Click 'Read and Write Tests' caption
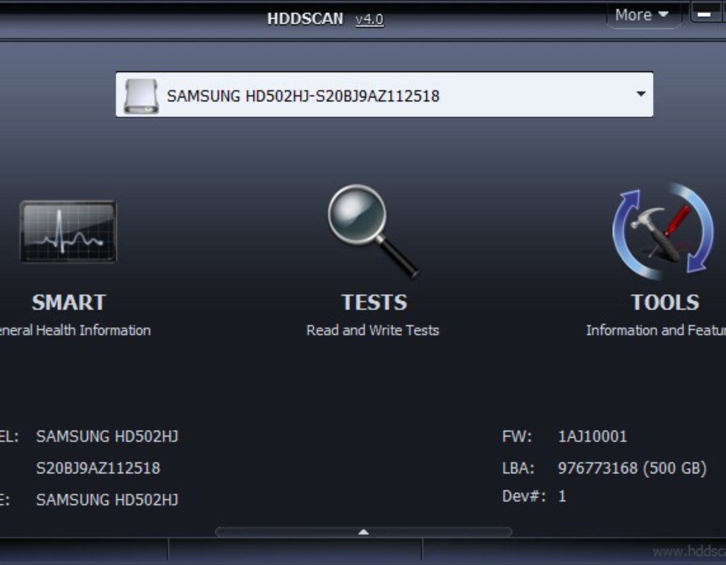Screen dimensions: 726x565 click(x=373, y=330)
